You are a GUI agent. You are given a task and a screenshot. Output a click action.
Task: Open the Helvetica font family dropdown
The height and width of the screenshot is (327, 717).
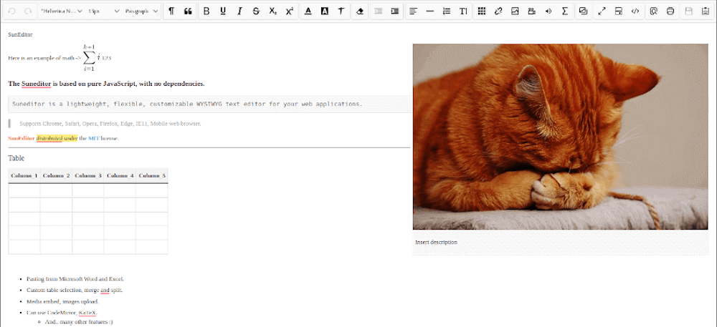[x=62, y=11]
